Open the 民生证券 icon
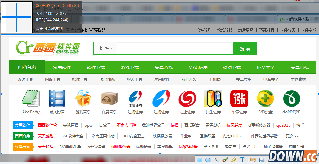This screenshot has height=164, width=319. 213,99
